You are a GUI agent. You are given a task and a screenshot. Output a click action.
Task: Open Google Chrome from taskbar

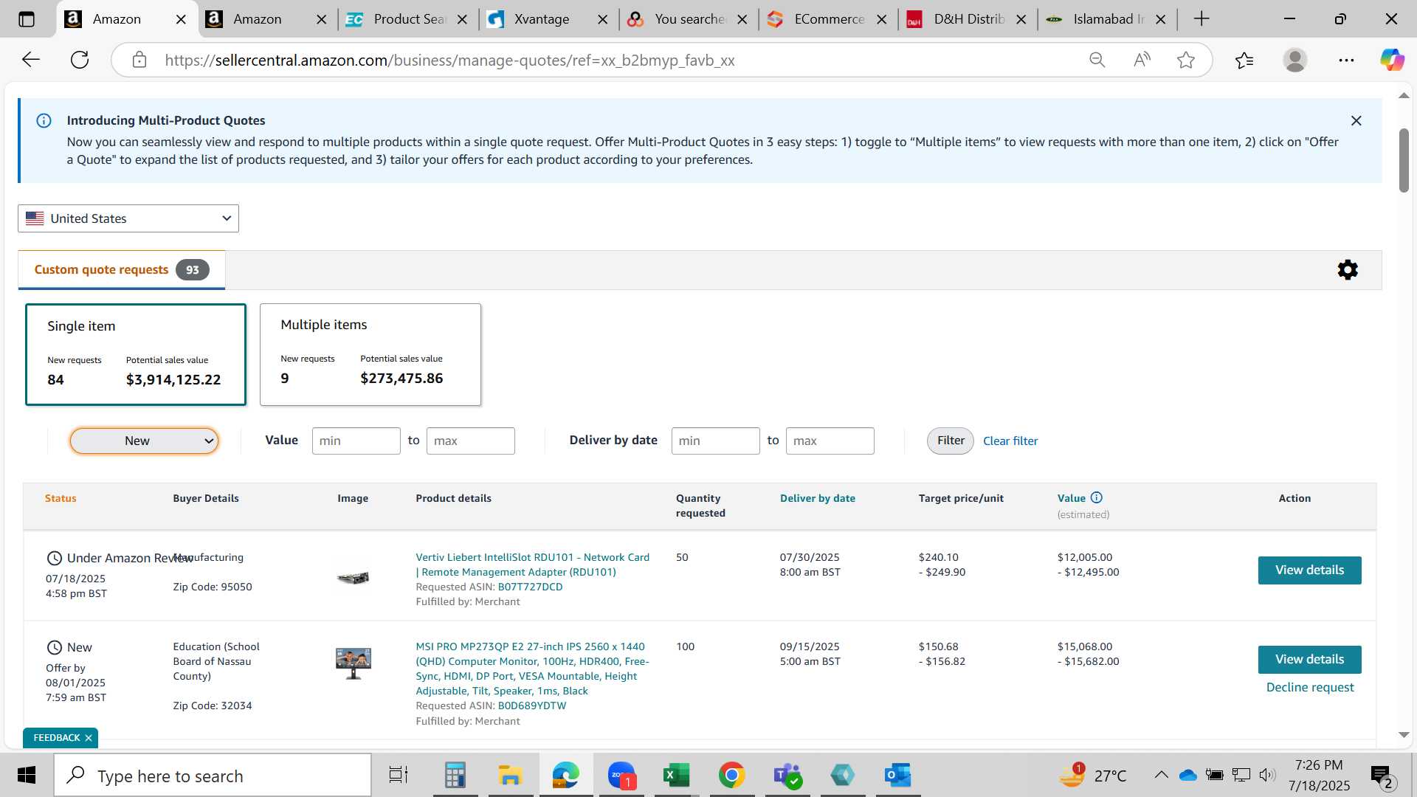[x=731, y=776]
